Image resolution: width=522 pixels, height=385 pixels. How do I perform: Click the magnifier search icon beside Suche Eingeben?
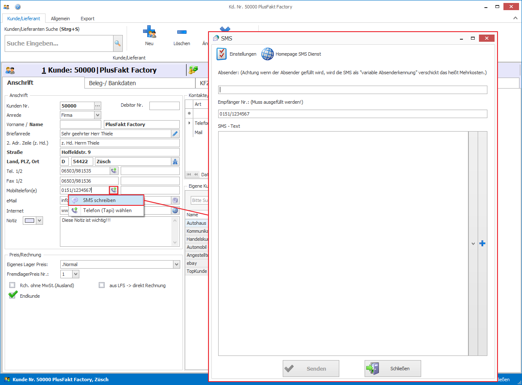coord(118,43)
